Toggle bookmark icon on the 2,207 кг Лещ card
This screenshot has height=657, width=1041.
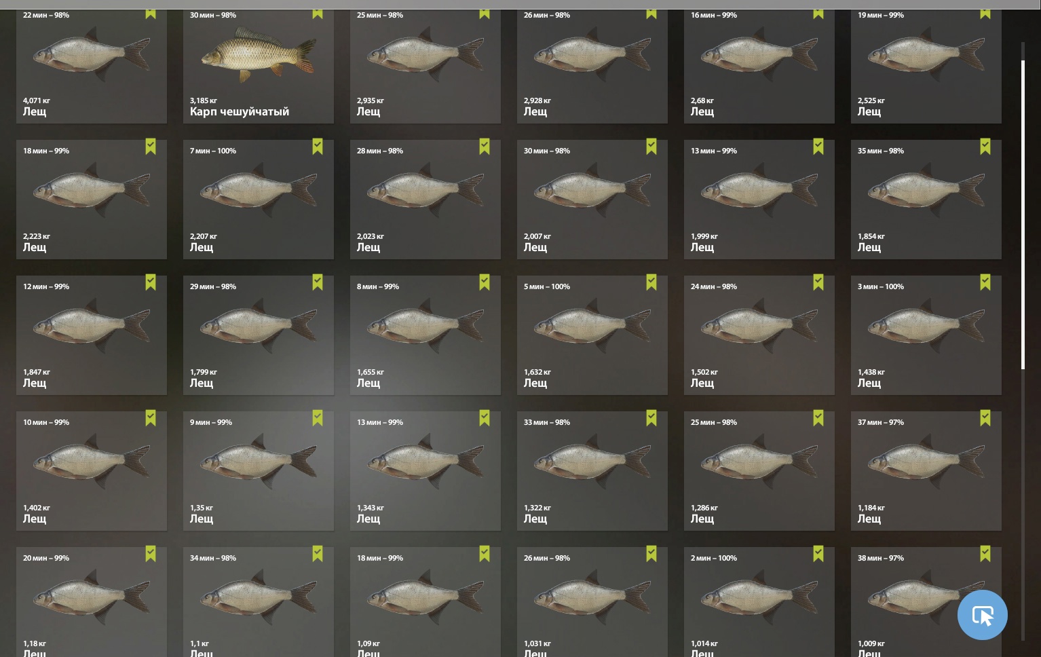pyautogui.click(x=318, y=147)
